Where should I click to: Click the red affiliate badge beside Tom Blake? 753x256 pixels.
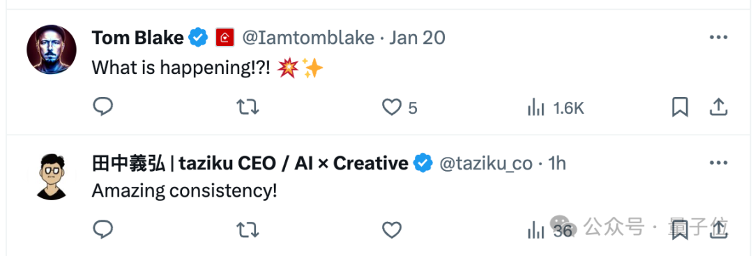click(225, 38)
